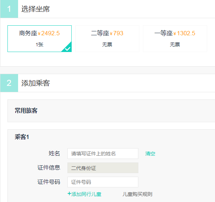The height and width of the screenshot is (202, 215).
Task: Click the ¥1302.5 first-class price
Action: (x=184, y=33)
